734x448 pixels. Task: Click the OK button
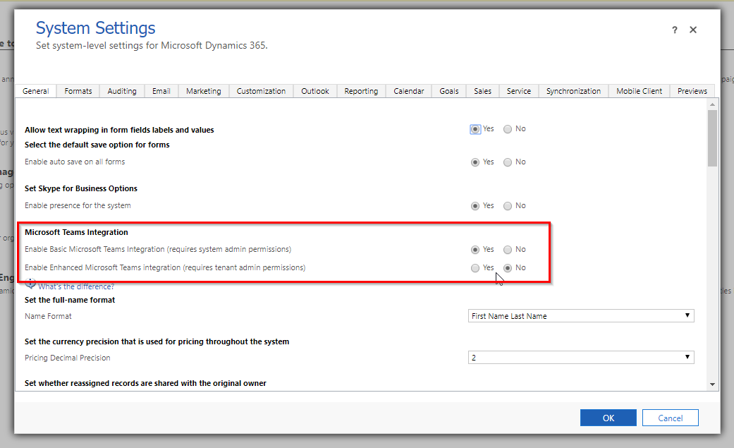[608, 418]
